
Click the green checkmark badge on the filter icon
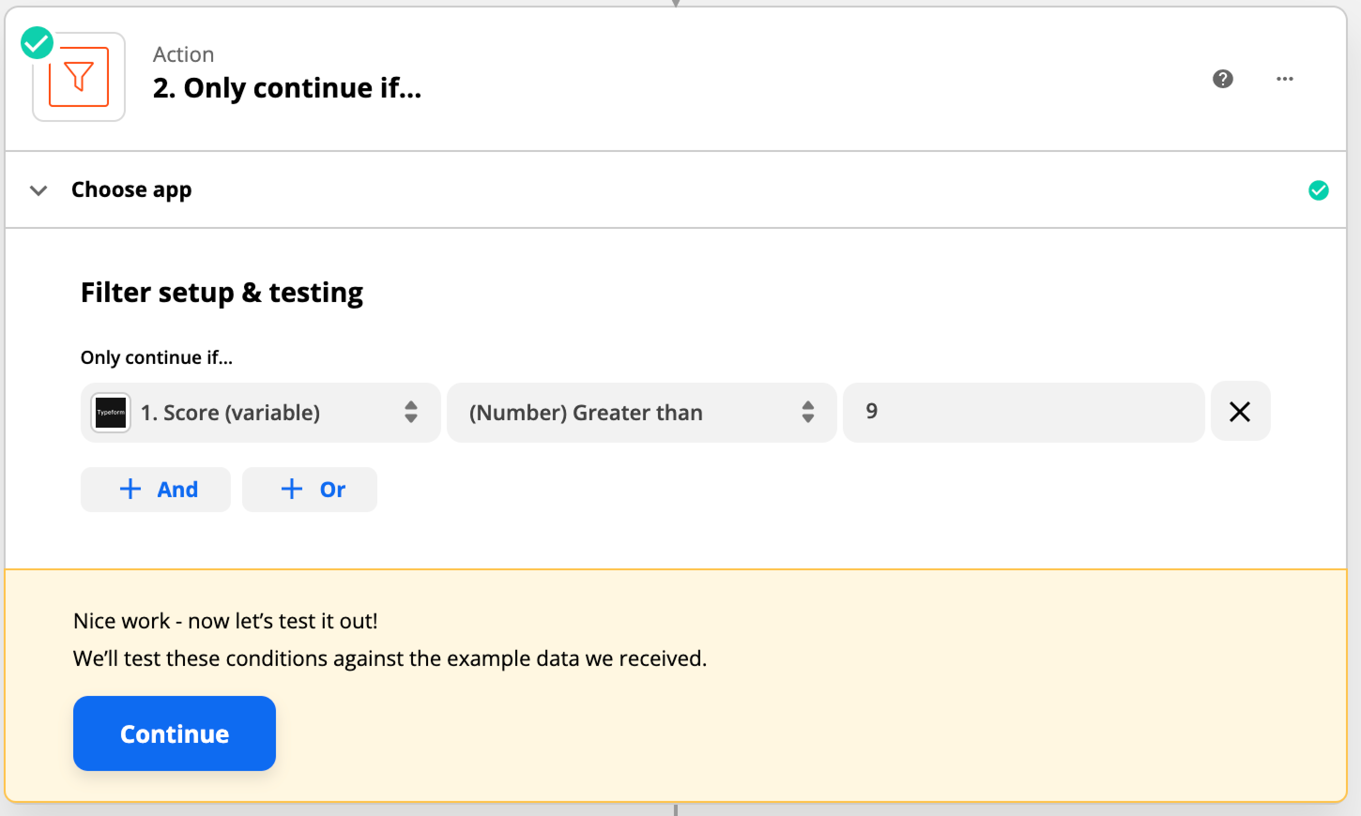click(37, 42)
